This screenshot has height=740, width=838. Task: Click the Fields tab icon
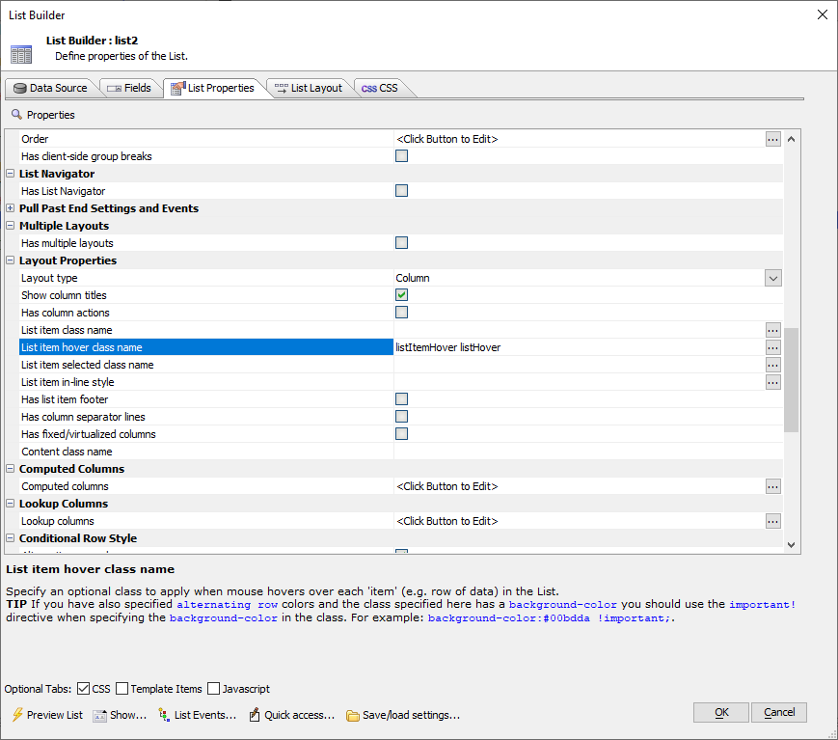[x=114, y=89]
